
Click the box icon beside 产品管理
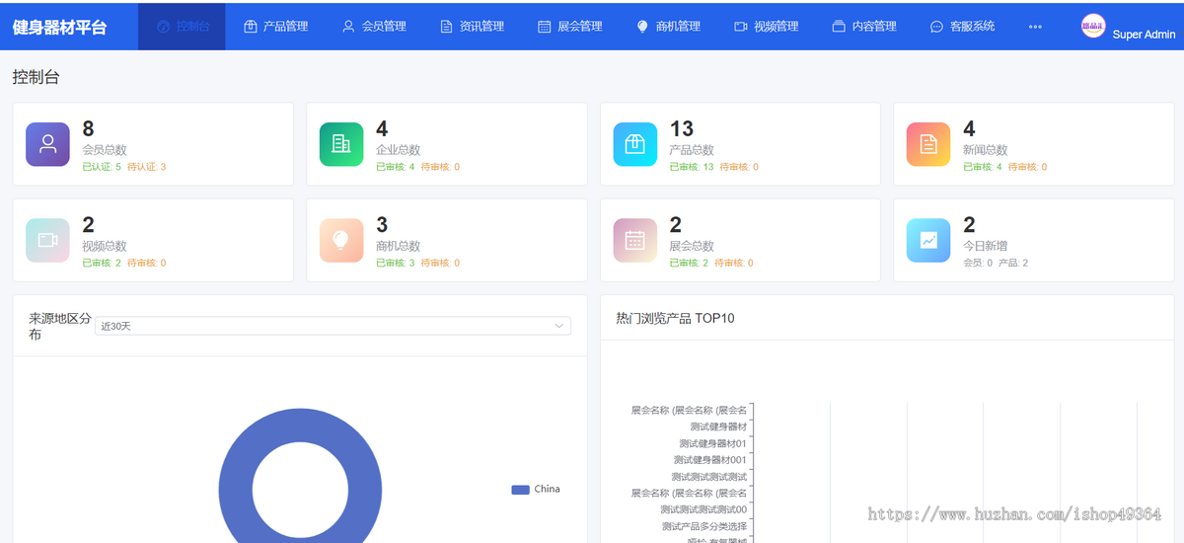pos(251,27)
